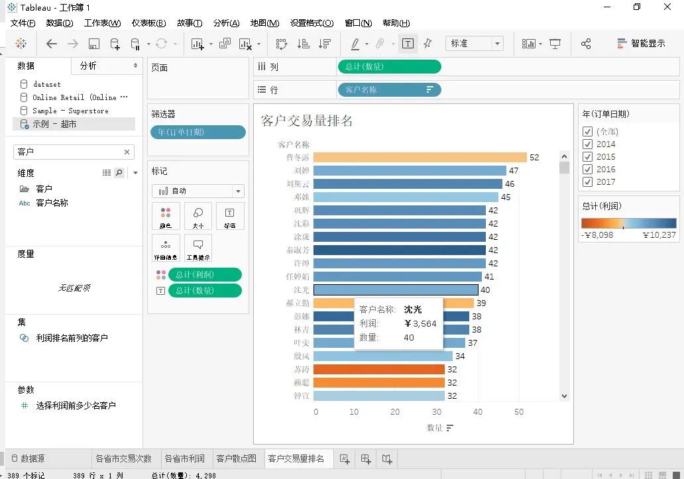Click the presentation mode icon
Viewport: 684px width, 479px height.
(555, 44)
